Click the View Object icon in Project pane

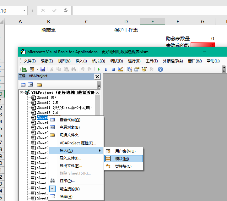click(x=30, y=85)
